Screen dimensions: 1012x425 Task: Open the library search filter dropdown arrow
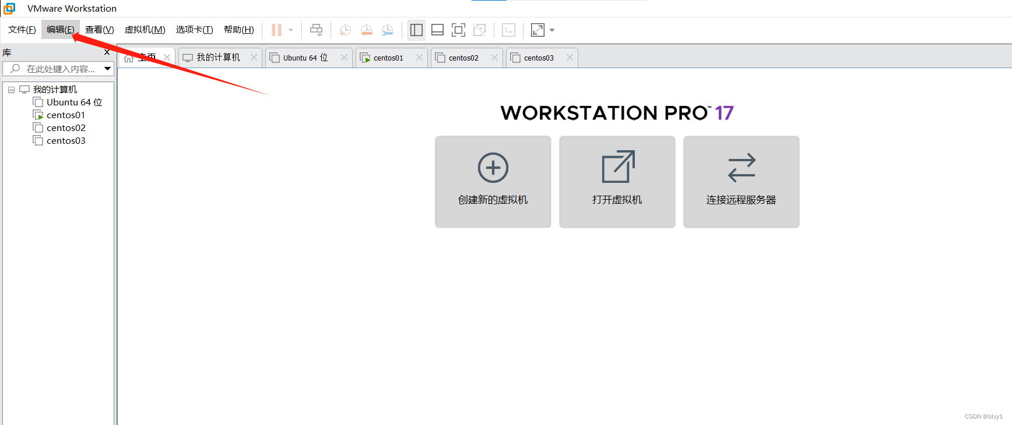[108, 69]
